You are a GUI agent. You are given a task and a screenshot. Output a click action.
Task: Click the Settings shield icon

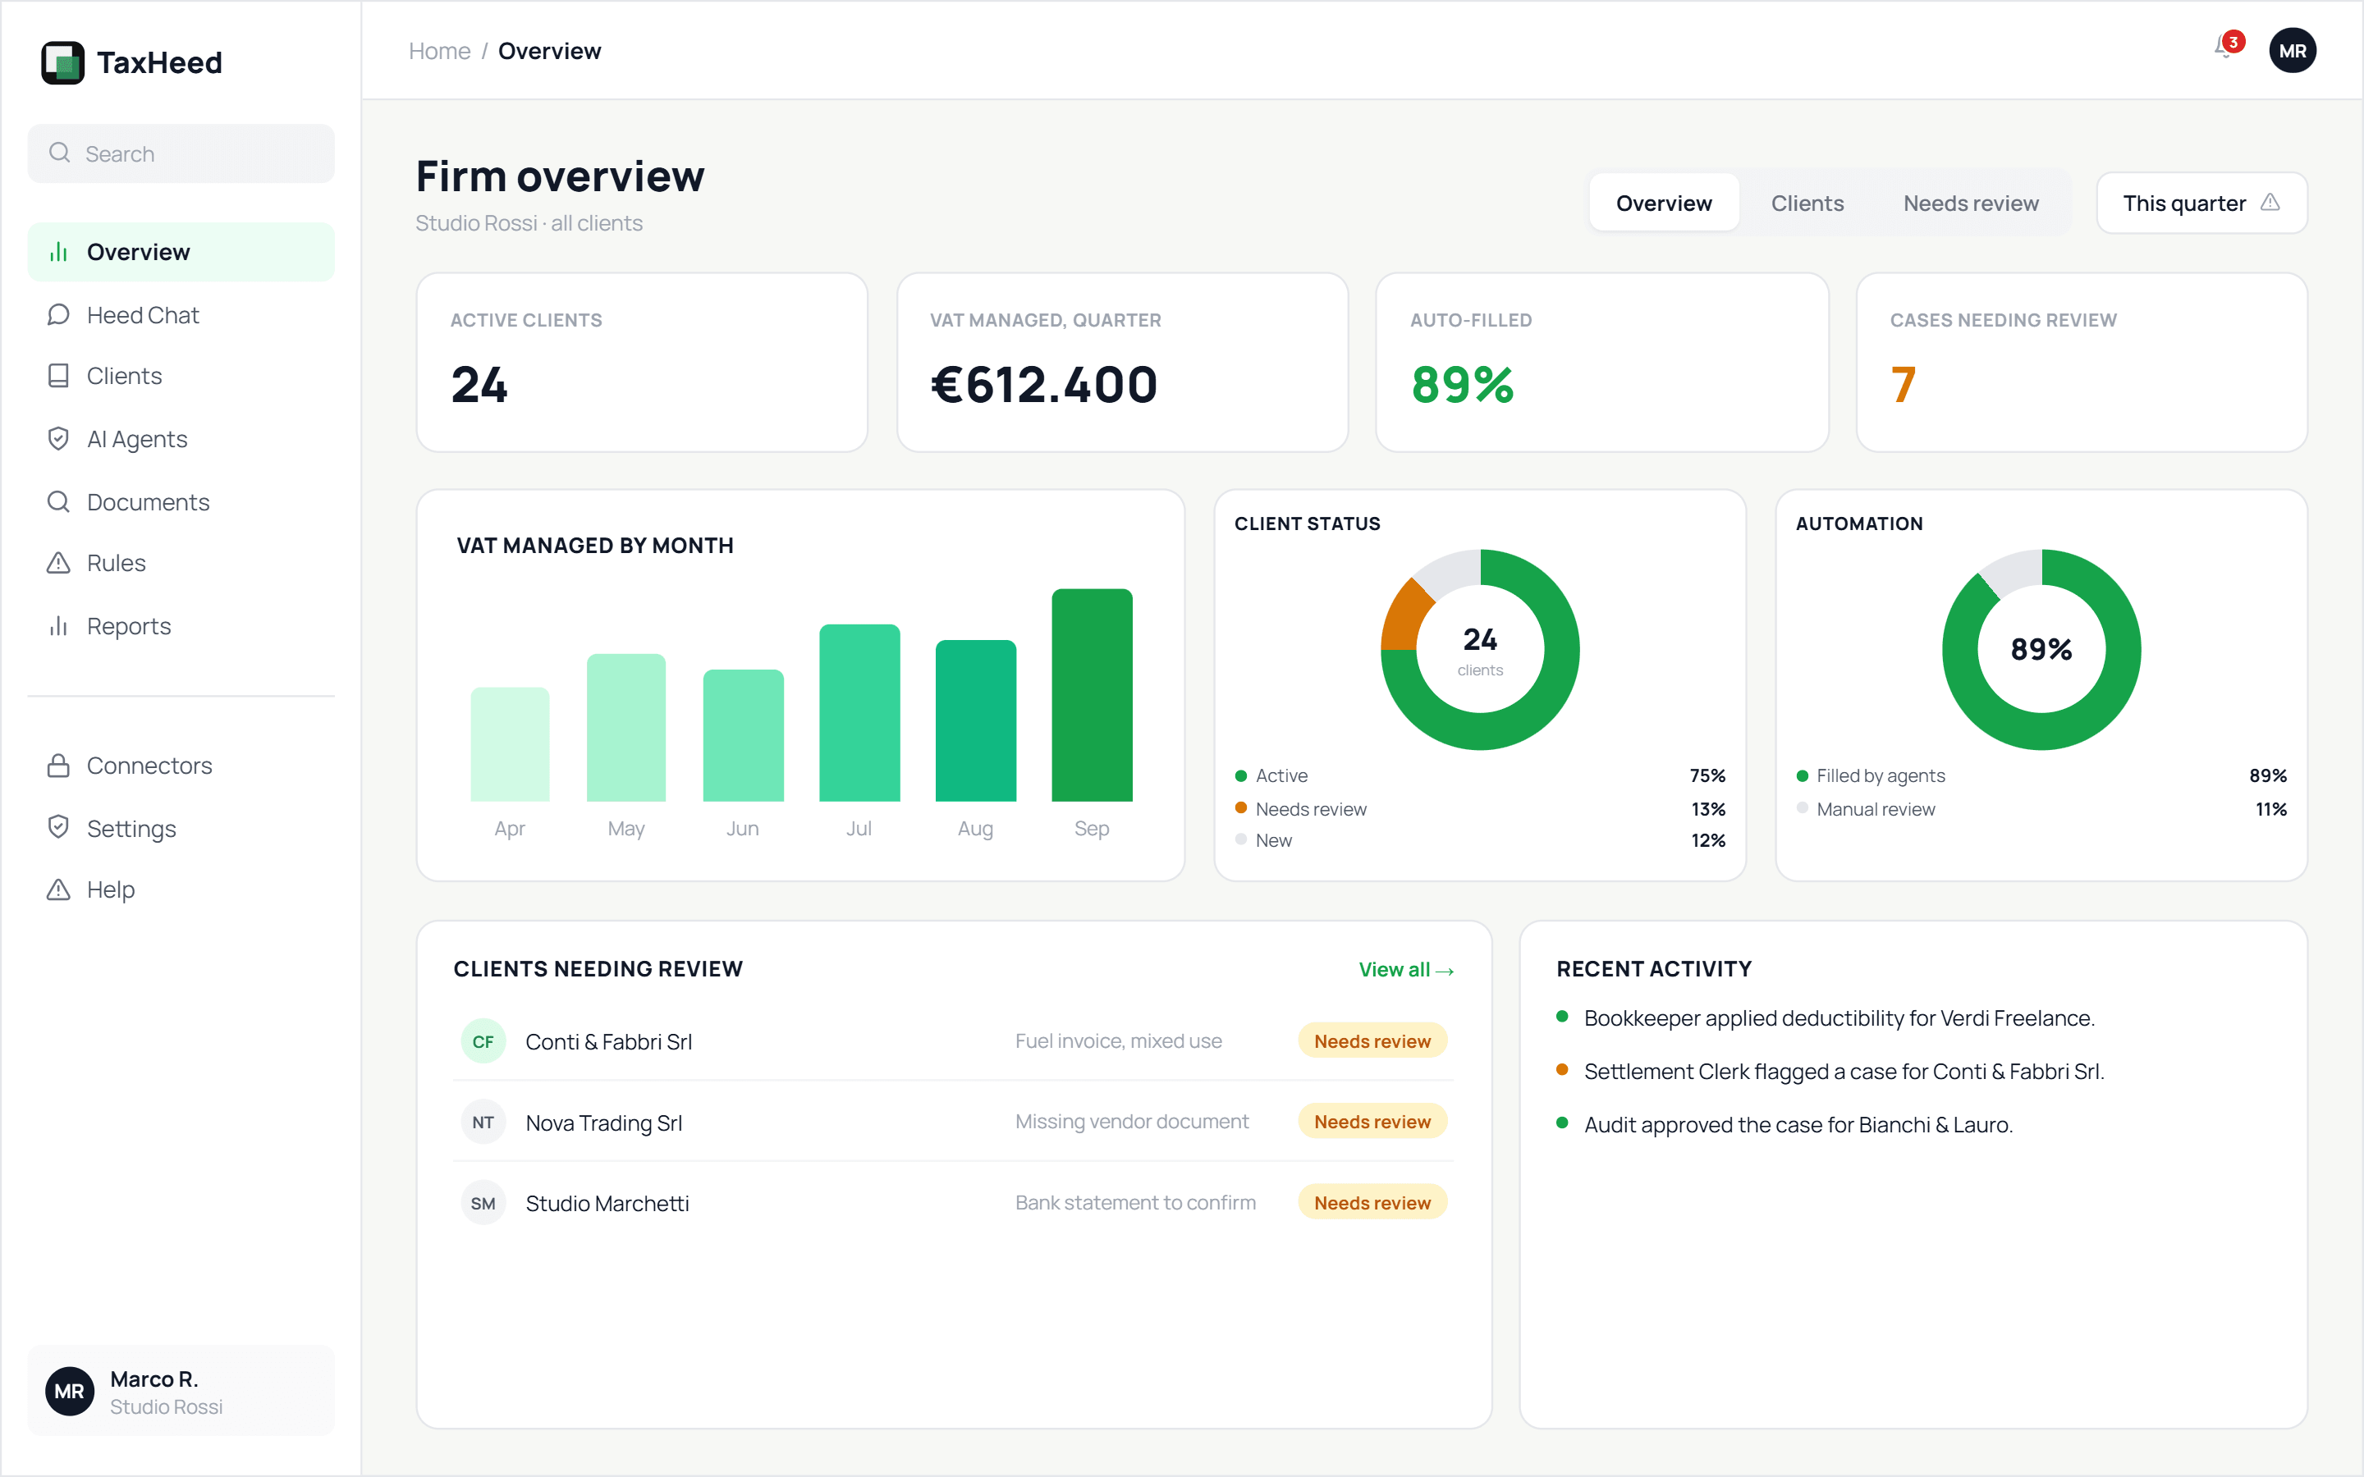point(58,827)
